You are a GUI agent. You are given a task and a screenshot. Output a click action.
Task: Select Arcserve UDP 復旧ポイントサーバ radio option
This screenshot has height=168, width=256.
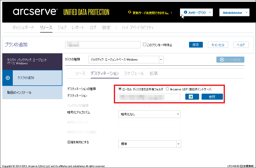167,89
